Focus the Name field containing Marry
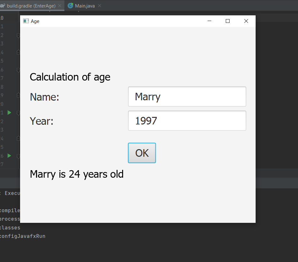Viewport: 298px width, 262px height. pyautogui.click(x=187, y=97)
